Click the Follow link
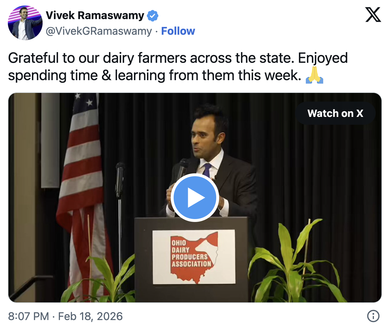 [x=178, y=31]
